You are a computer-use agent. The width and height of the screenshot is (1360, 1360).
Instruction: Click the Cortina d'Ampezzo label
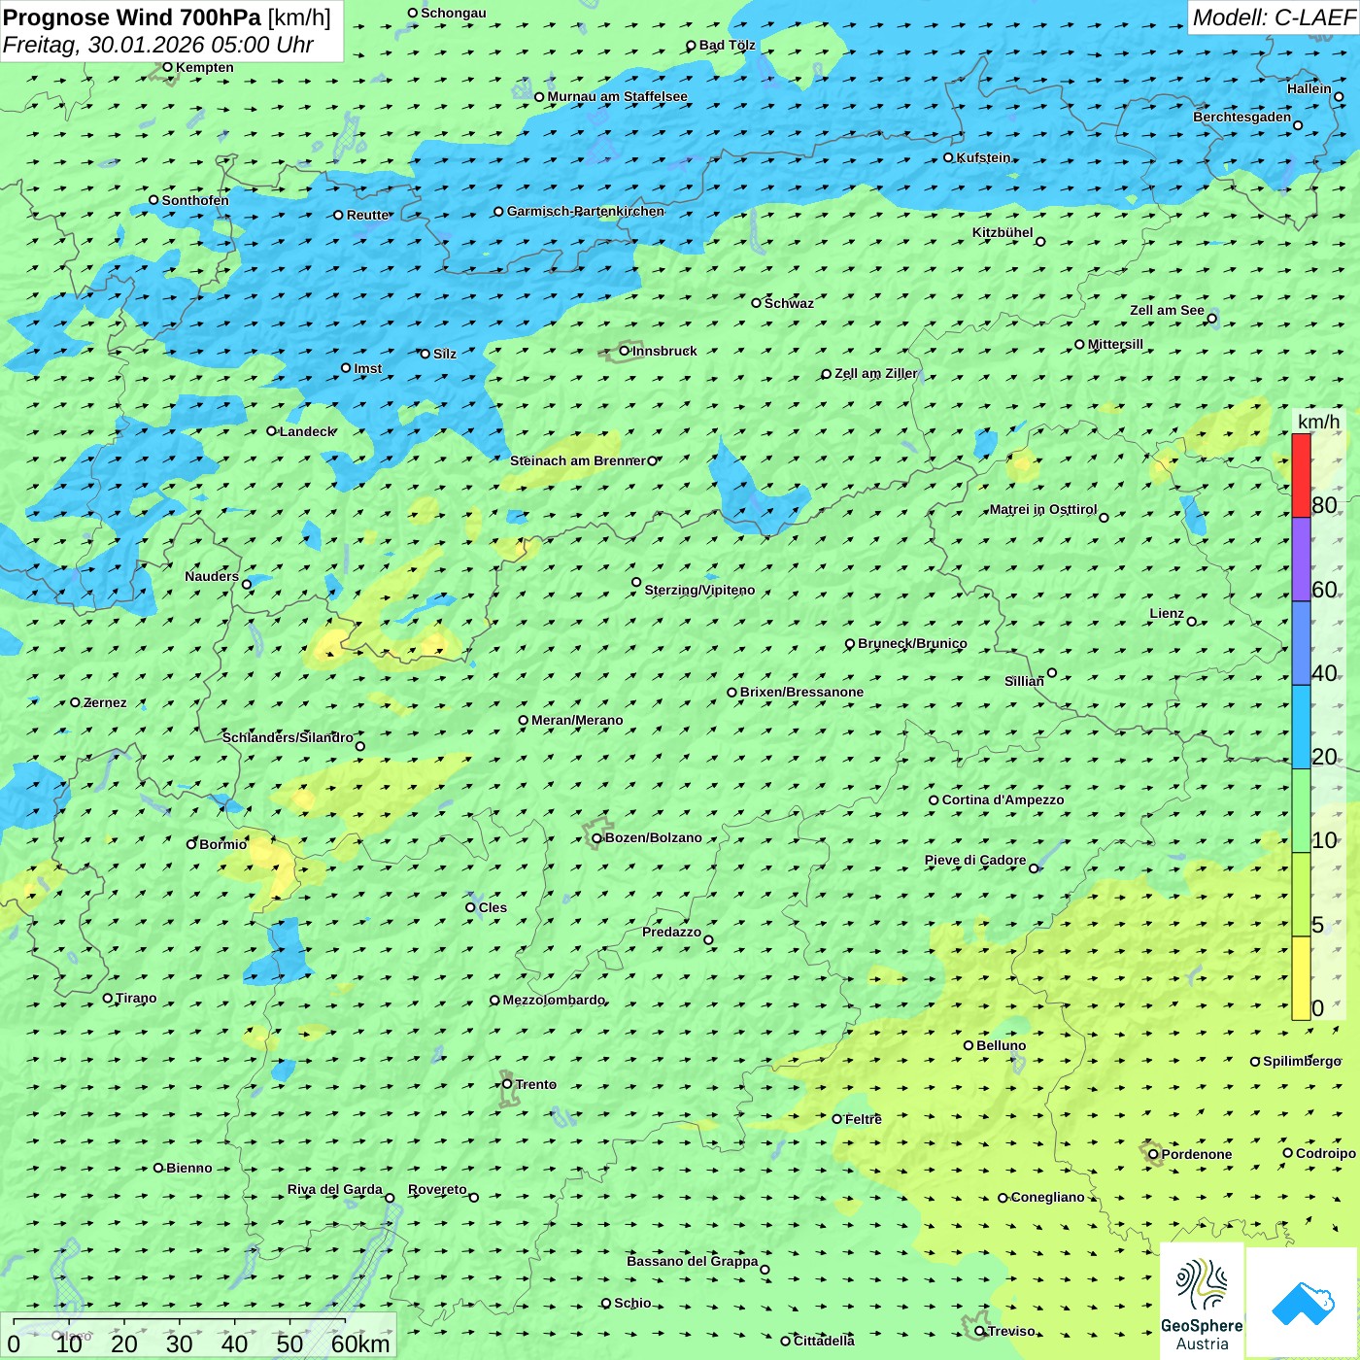click(x=1003, y=800)
